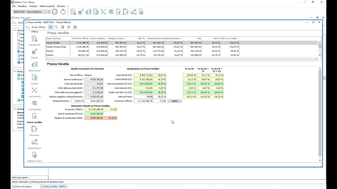Click the magnifier search icon in the window toolbar

point(56,27)
